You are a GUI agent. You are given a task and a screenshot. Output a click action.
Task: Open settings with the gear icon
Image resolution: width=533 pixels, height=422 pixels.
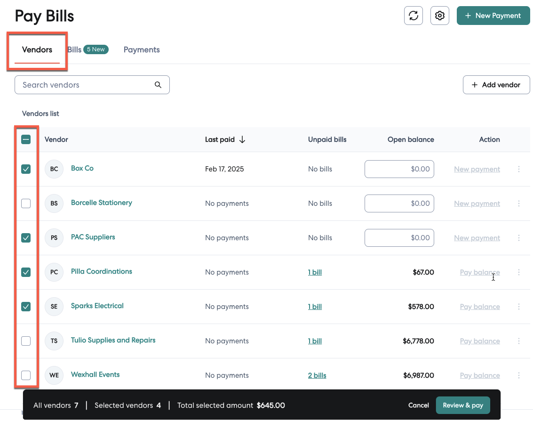[x=440, y=16]
